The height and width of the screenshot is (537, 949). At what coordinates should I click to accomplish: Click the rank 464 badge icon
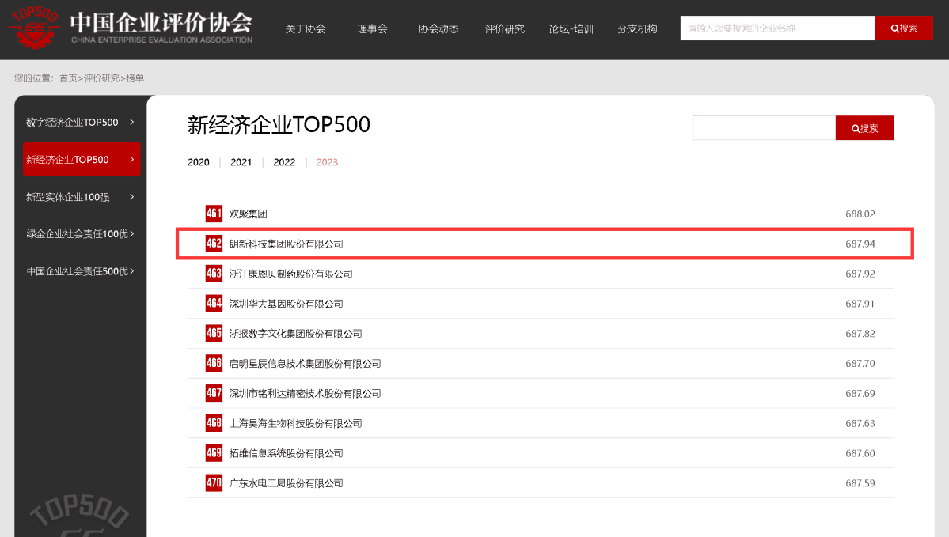tap(214, 304)
